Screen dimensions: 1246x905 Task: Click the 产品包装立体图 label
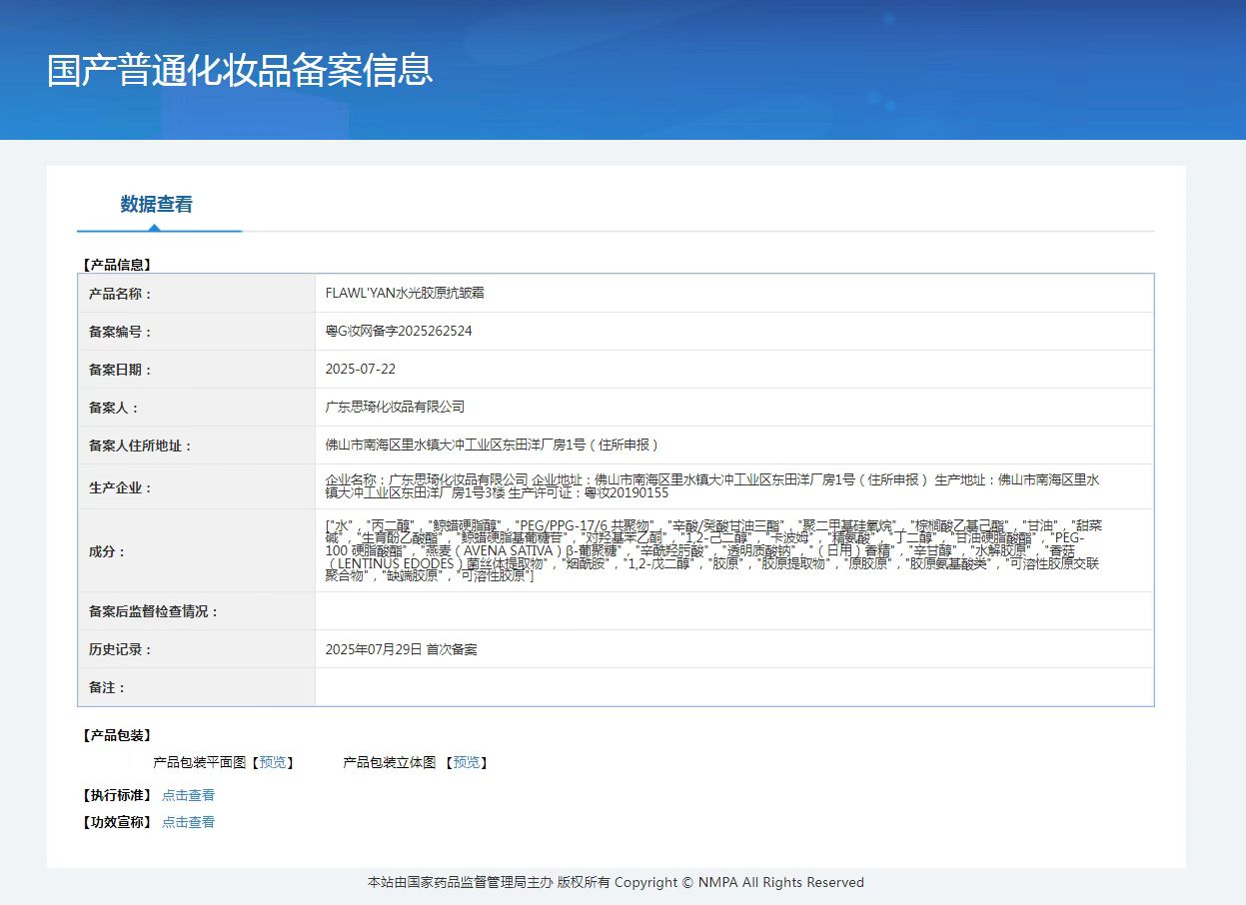tap(390, 762)
